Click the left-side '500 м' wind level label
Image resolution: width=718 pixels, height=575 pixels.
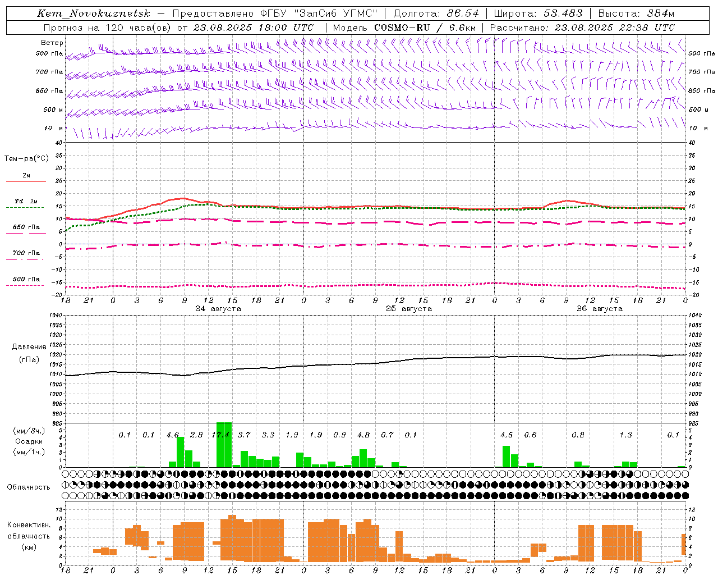point(53,109)
